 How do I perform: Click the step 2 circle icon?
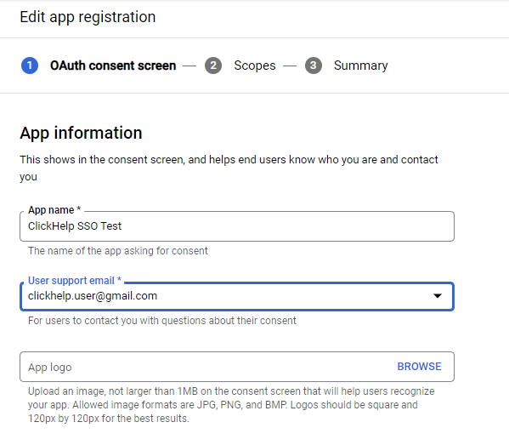(x=213, y=66)
